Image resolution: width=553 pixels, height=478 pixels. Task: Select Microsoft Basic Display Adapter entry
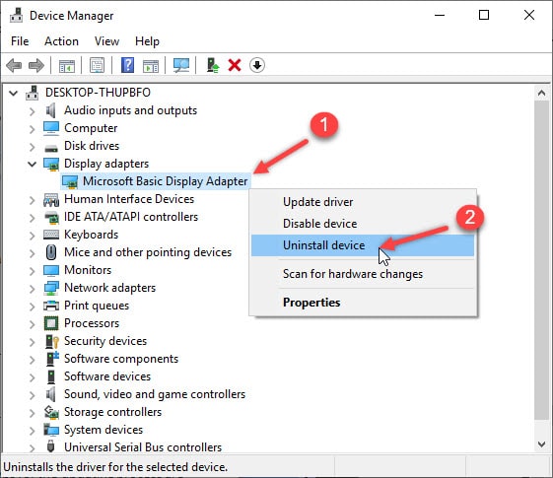(165, 181)
